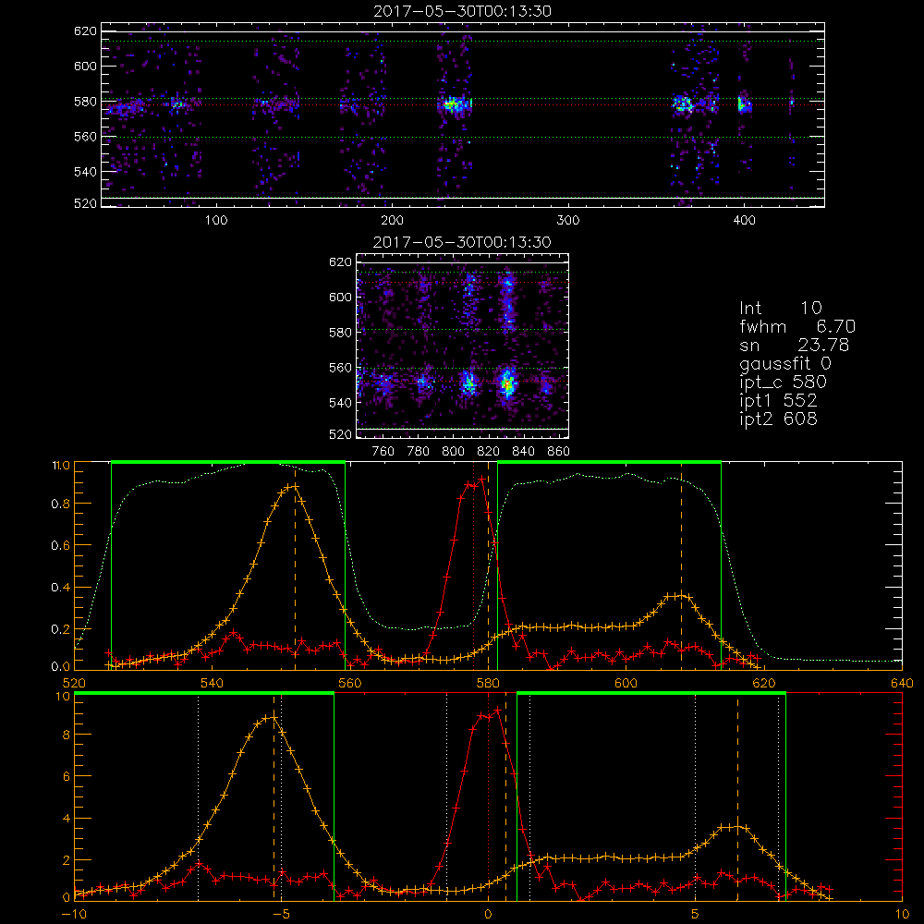
Task: Click the 'ipt1 552' parameter line
Action: [778, 401]
